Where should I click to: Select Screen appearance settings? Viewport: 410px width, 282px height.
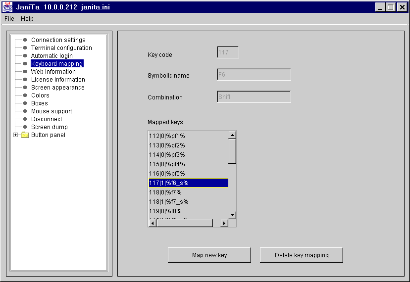coord(58,87)
